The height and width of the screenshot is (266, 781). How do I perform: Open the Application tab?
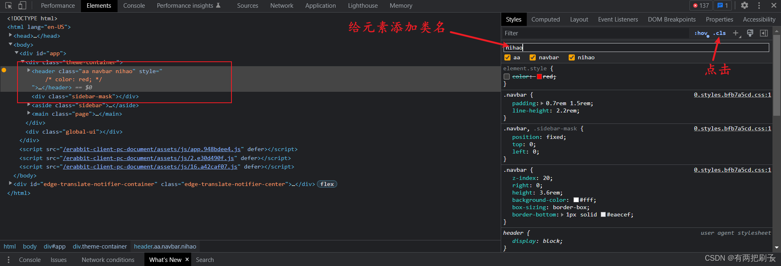point(321,6)
